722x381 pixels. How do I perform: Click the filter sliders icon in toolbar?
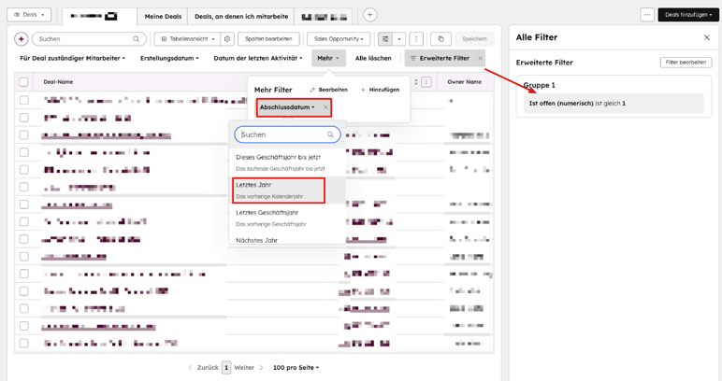(385, 39)
